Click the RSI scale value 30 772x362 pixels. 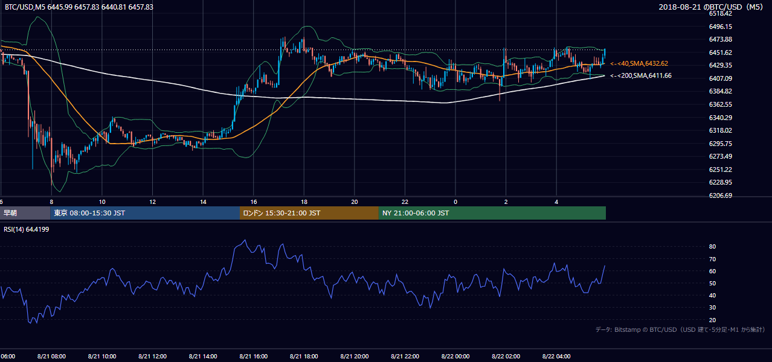713,307
